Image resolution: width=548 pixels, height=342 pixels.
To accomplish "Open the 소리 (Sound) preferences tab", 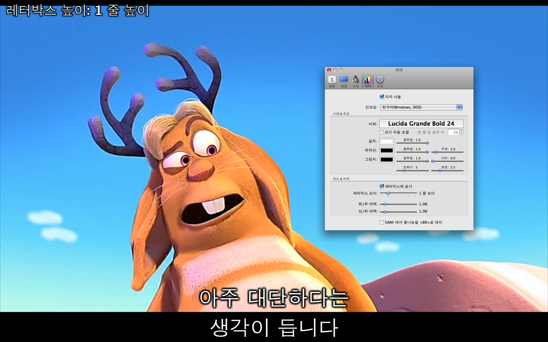I will (356, 82).
